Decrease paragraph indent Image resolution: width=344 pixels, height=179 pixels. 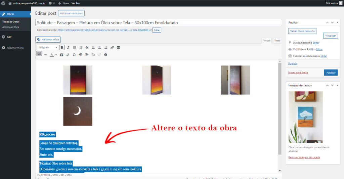tap(81, 55)
